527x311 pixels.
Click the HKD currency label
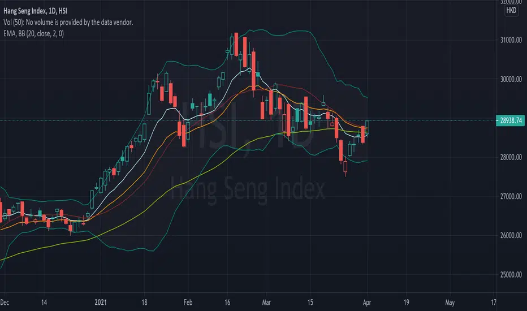[511, 10]
